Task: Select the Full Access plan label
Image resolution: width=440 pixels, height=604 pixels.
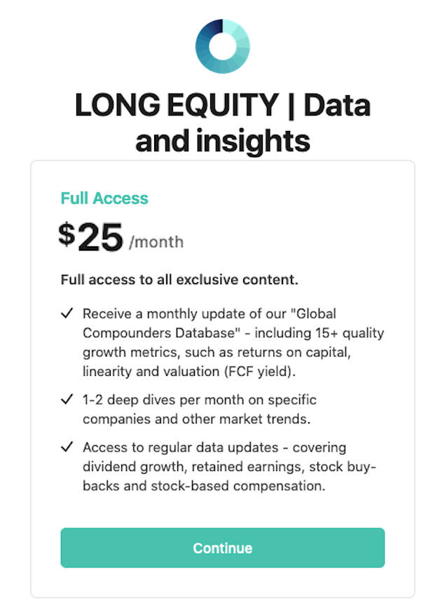Action: (x=104, y=198)
